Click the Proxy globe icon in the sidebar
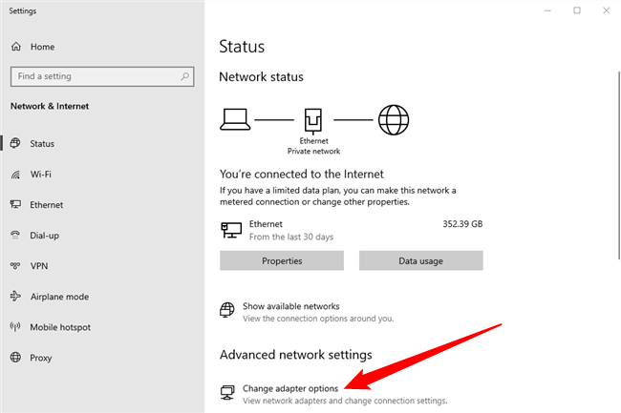Screen dimensions: 621x413 (16, 358)
